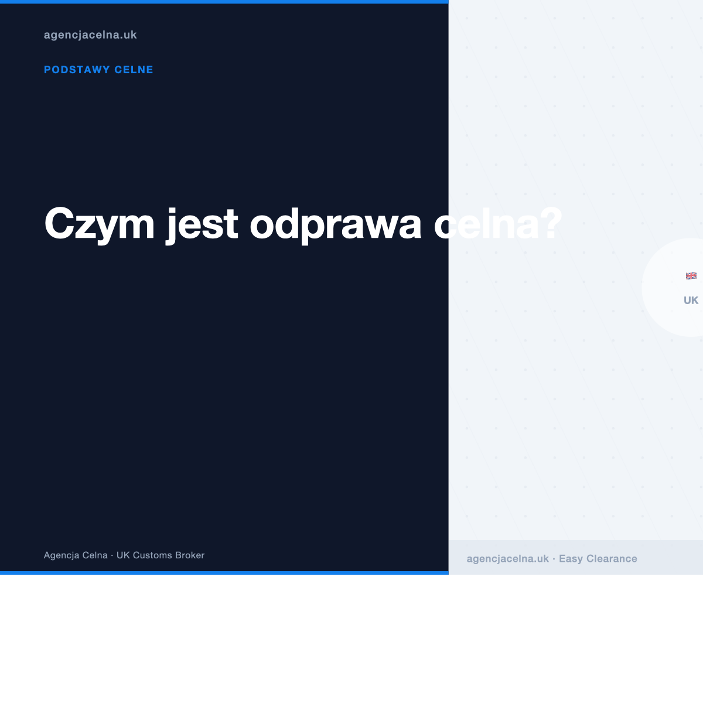Select the word odprawa in the headline
The width and height of the screenshot is (703, 703).
[x=335, y=224]
